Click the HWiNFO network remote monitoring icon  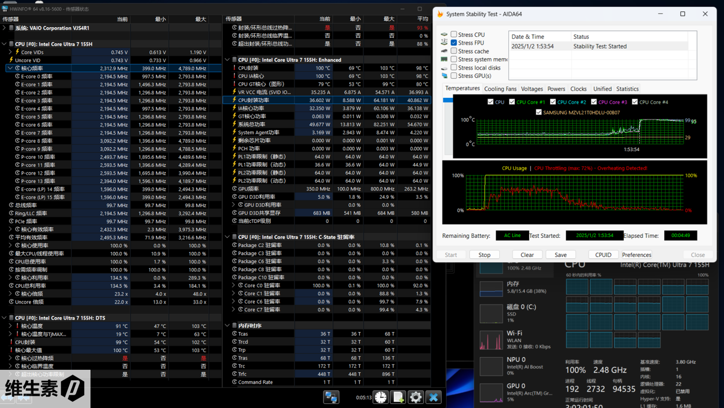click(331, 397)
